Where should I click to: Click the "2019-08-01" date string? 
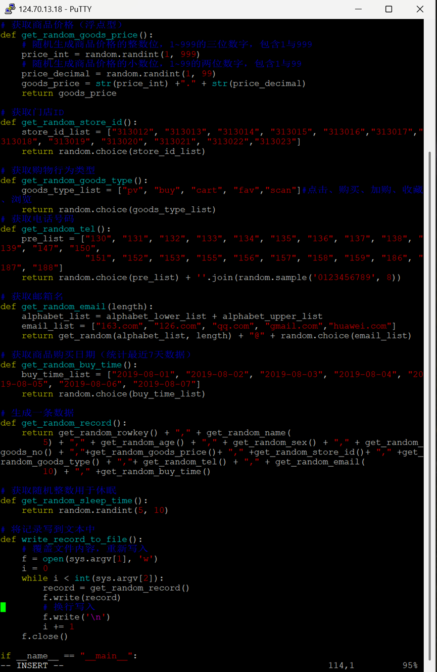(143, 375)
